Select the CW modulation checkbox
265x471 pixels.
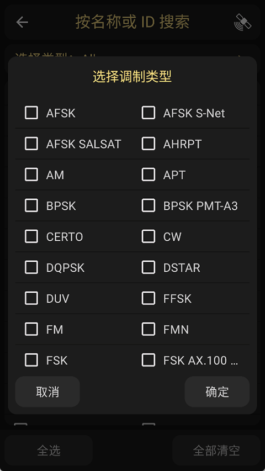click(x=148, y=236)
